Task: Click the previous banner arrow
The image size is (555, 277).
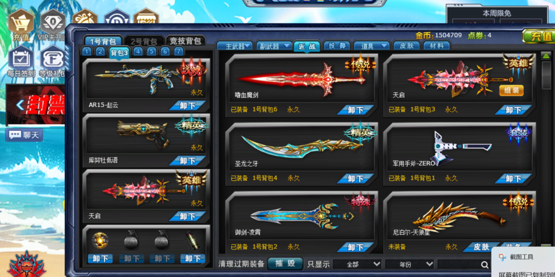Action: 21,105
